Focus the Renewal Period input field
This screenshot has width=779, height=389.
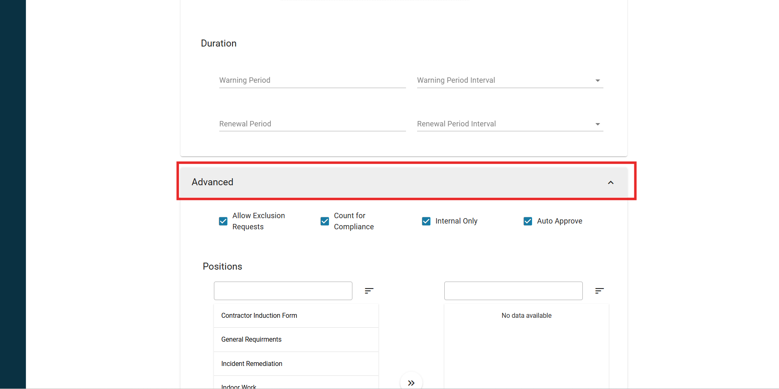312,124
